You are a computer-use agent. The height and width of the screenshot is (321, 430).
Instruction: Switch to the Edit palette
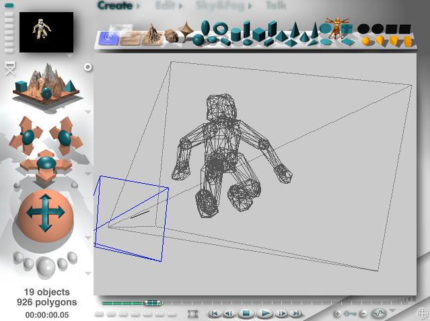(167, 6)
